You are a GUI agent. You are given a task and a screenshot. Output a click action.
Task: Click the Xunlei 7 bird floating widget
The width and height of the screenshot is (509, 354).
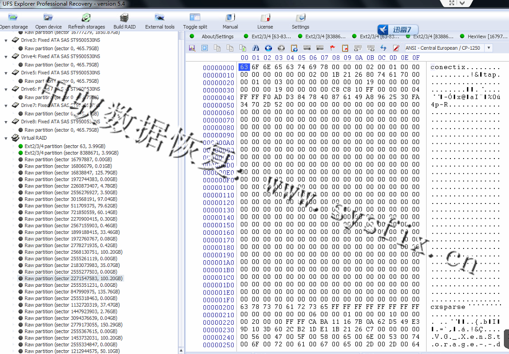[398, 29]
